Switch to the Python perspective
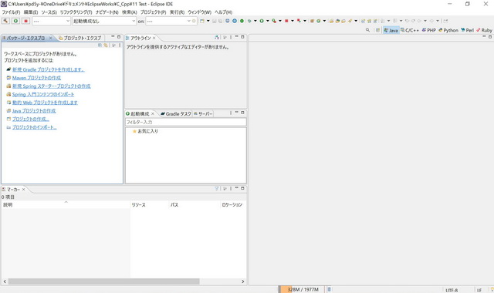Image resolution: width=494 pixels, height=293 pixels. click(x=448, y=30)
